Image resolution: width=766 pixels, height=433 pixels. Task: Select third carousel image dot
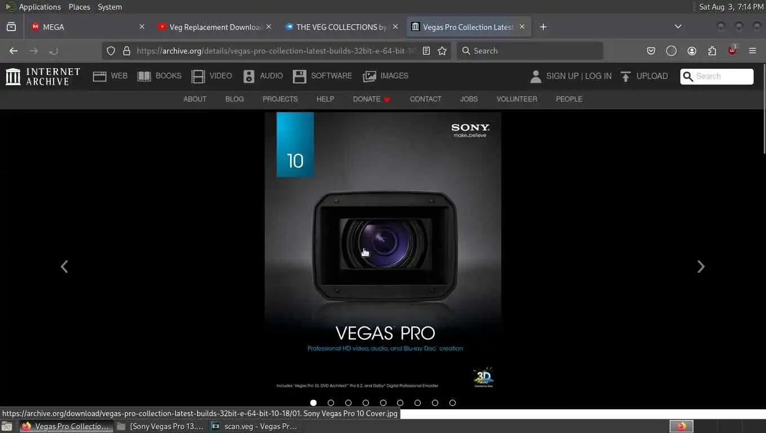[x=349, y=403]
